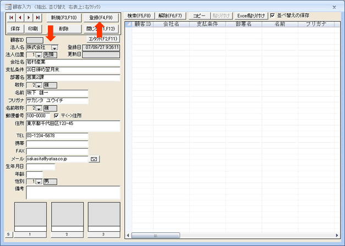Viewport: 345px width, 246px height.
Task: Click the third image thumbnail box
Action: click(104, 214)
